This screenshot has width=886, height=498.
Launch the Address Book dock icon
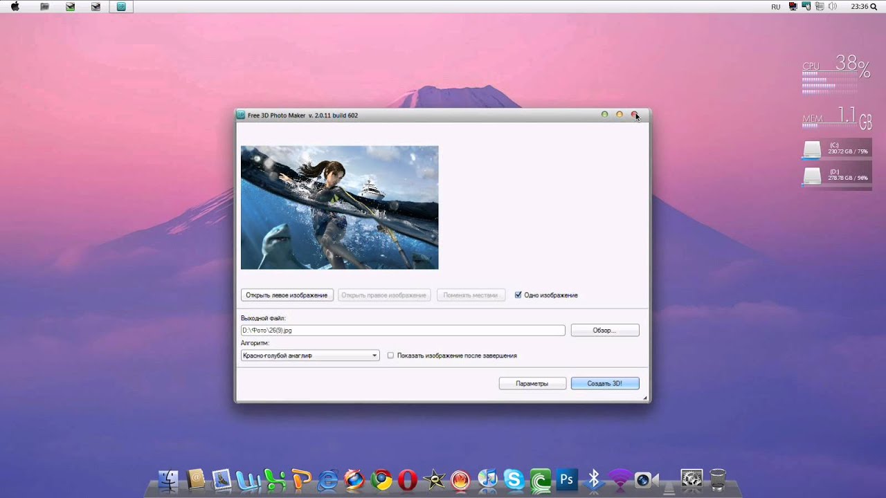[196, 479]
